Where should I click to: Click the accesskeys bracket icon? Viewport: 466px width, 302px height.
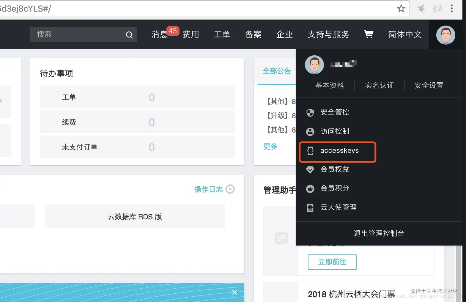click(x=310, y=151)
